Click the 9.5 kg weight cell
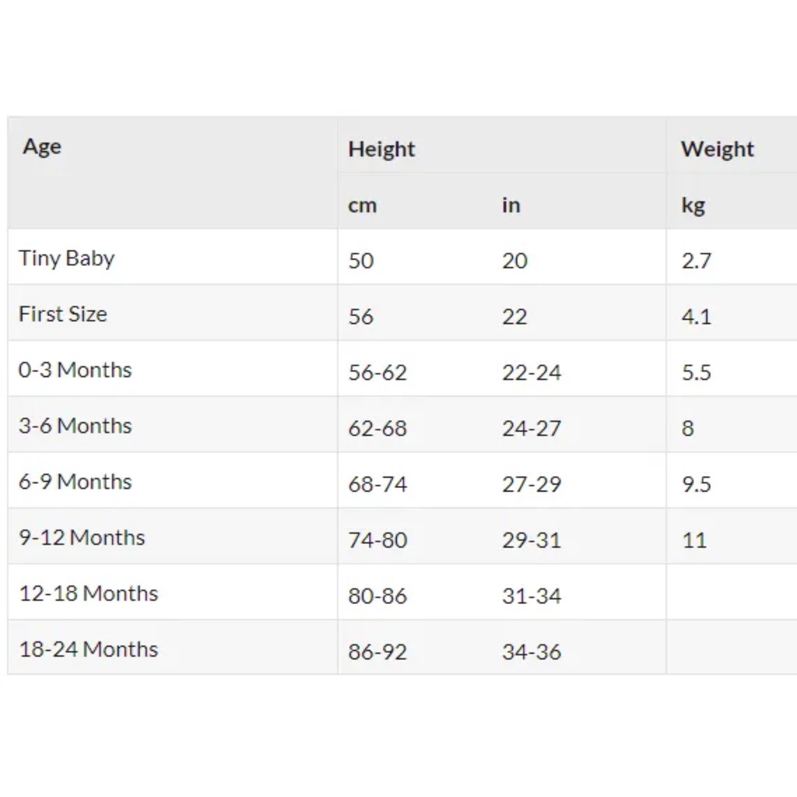Screen dimensions: 797x797 696,485
